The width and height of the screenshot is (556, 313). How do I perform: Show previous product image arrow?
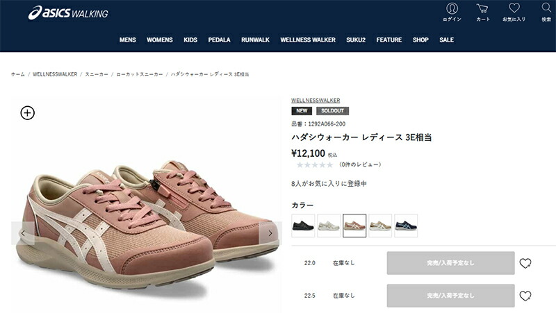pyautogui.click(x=23, y=233)
